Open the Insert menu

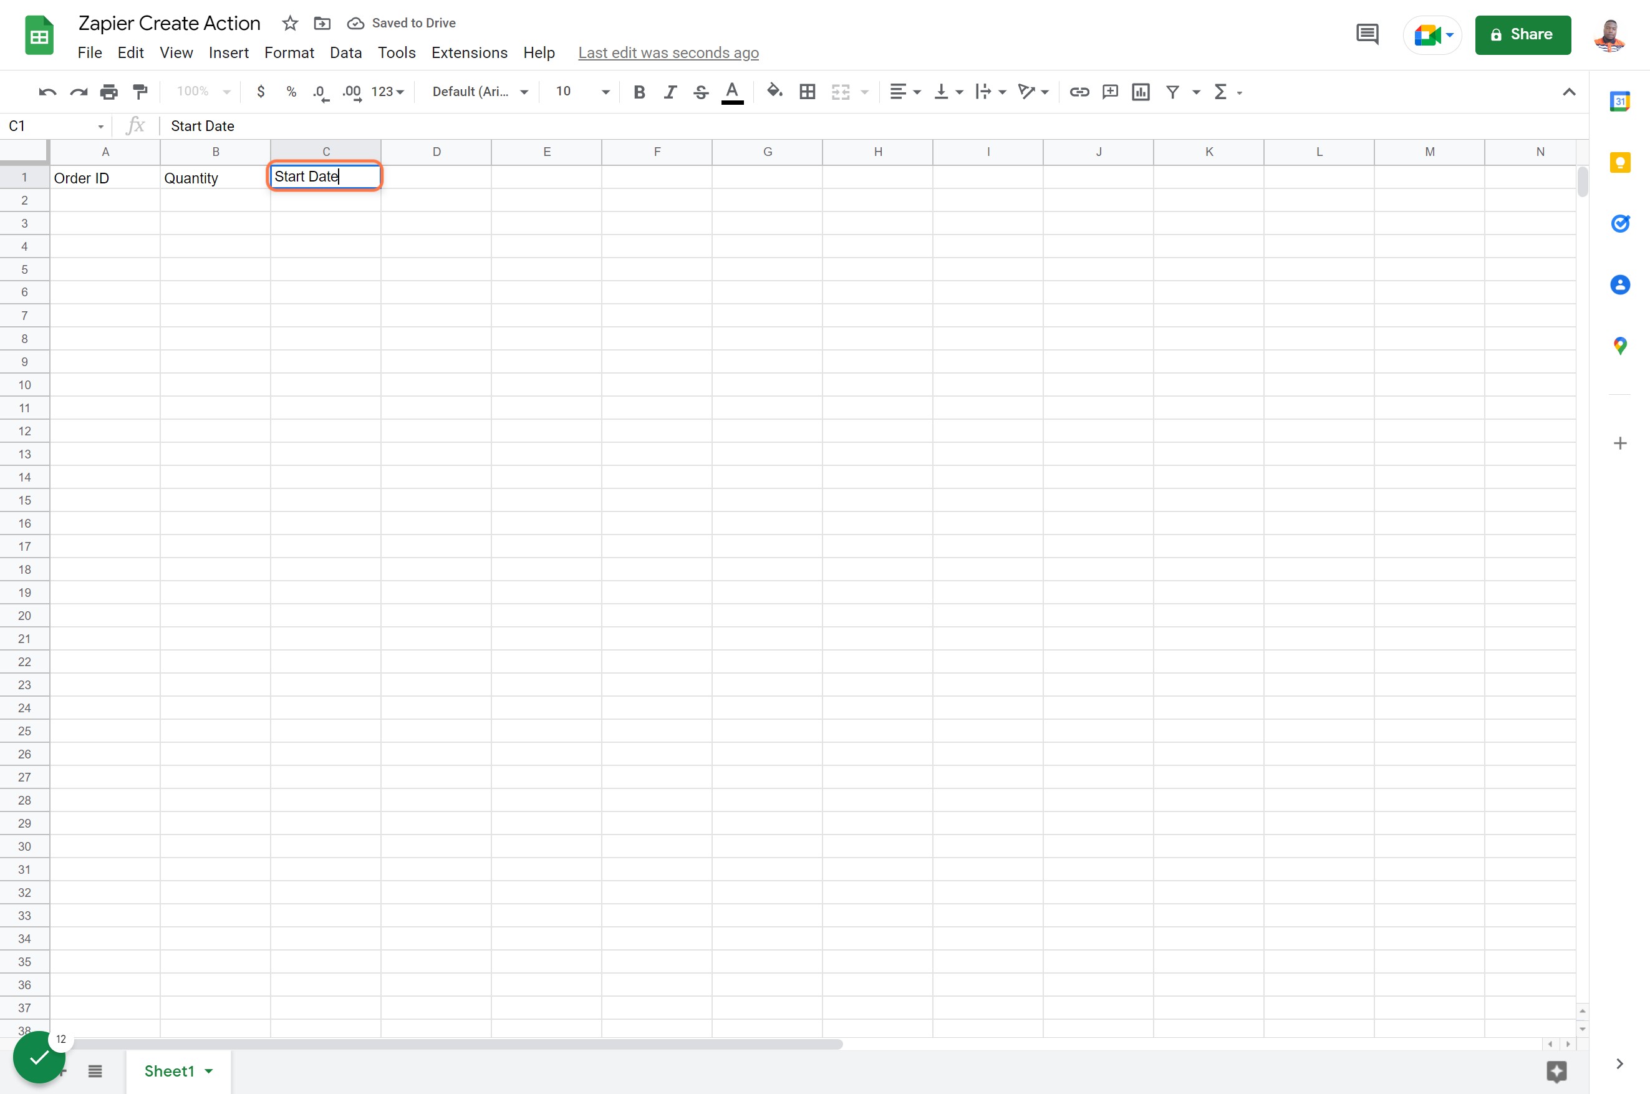pos(229,53)
